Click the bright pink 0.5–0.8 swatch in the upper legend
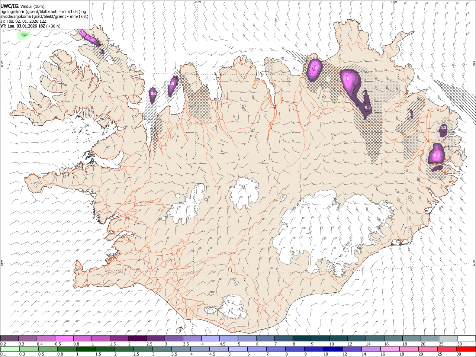This screenshot has width=476, height=357. point(64,339)
